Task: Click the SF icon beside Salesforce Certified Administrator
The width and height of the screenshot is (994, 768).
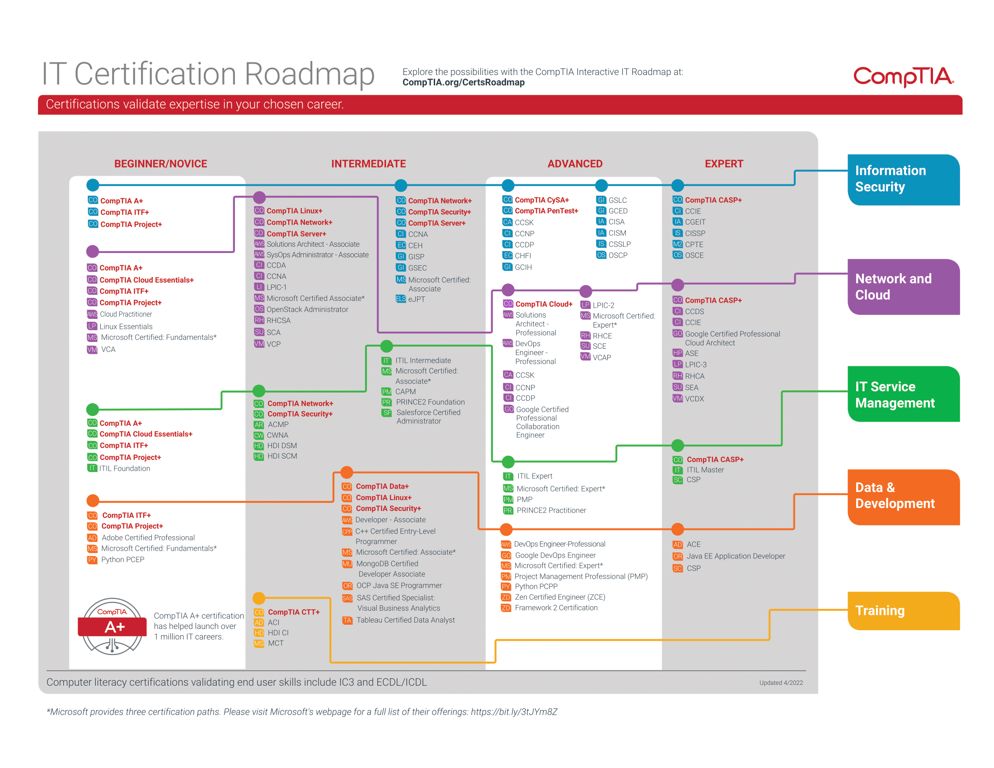Action: pyautogui.click(x=386, y=412)
